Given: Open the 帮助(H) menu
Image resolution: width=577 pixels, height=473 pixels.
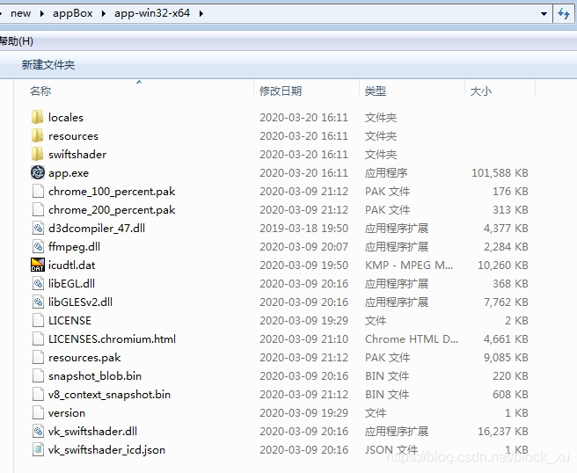Looking at the screenshot, I should (16, 40).
